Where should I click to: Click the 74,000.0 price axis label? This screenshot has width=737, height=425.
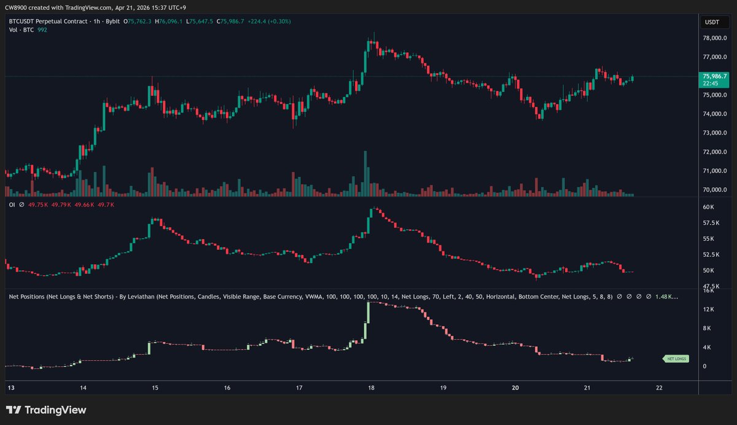[714, 114]
